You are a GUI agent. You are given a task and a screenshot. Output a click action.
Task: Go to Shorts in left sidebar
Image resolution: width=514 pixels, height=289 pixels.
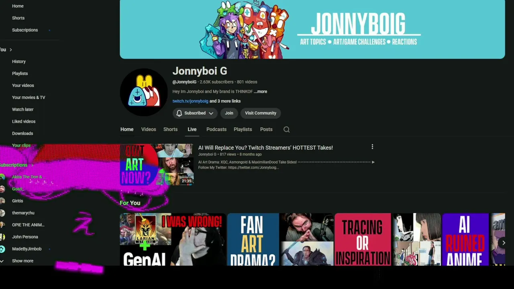coord(18,18)
